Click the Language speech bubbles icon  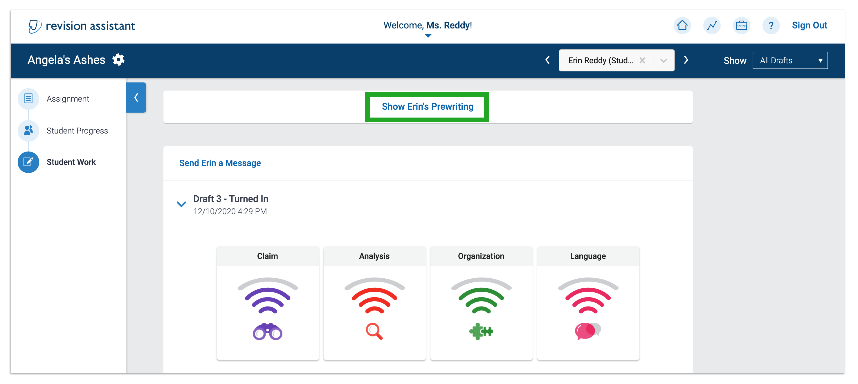(588, 331)
